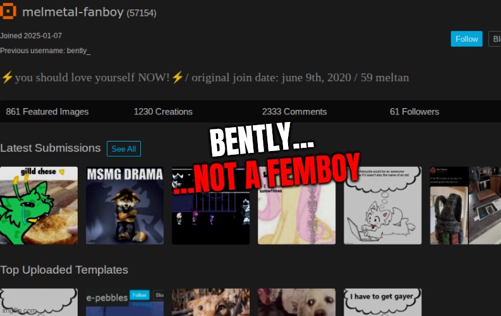The height and width of the screenshot is (316, 501).
Task: View the 861 Featured Images tab
Action: click(x=47, y=111)
